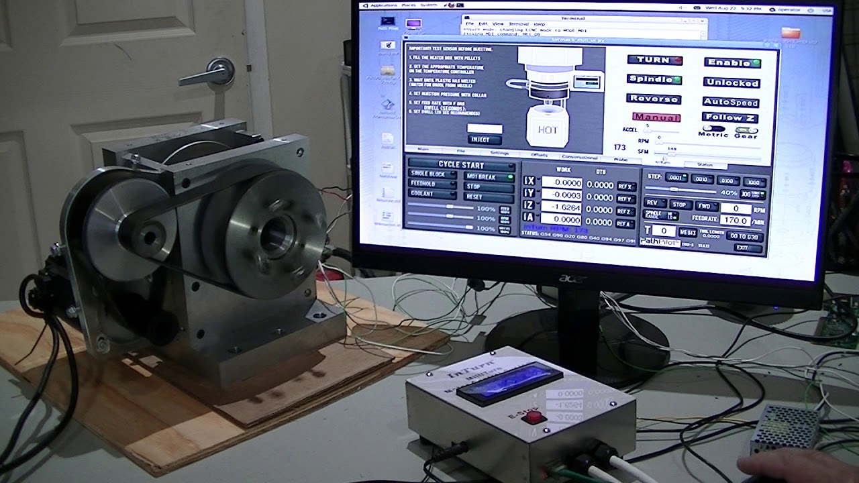The height and width of the screenshot is (483, 859).
Task: Toggle the Spindle button
Action: click(654, 79)
